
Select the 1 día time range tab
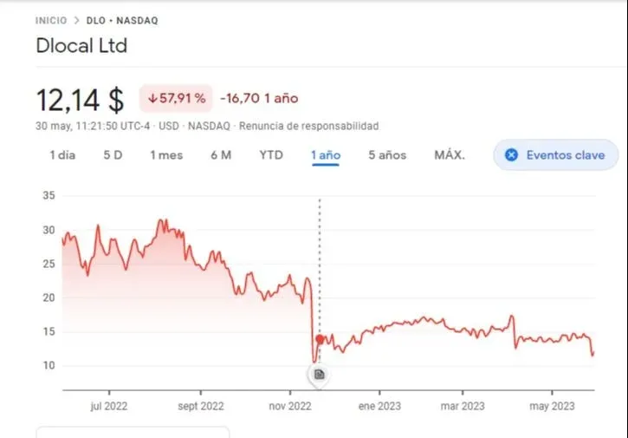pyautogui.click(x=62, y=155)
